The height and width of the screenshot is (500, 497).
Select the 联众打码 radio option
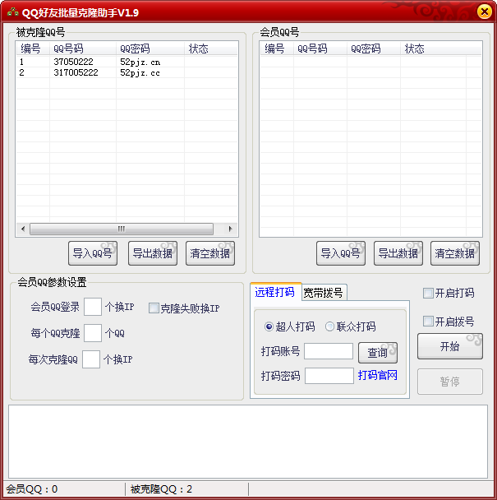(330, 326)
